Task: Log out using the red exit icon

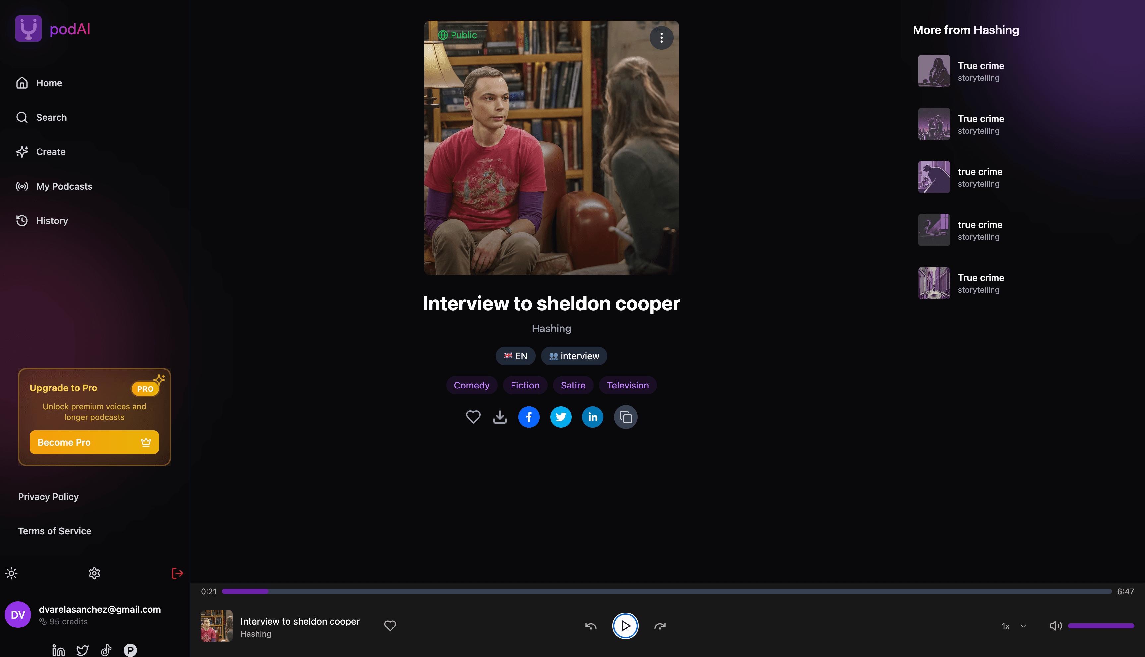Action: point(177,573)
